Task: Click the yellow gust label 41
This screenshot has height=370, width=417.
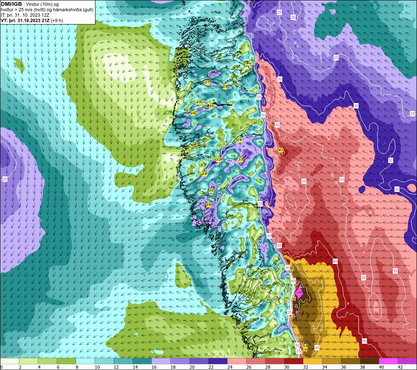Action: (x=281, y=150)
